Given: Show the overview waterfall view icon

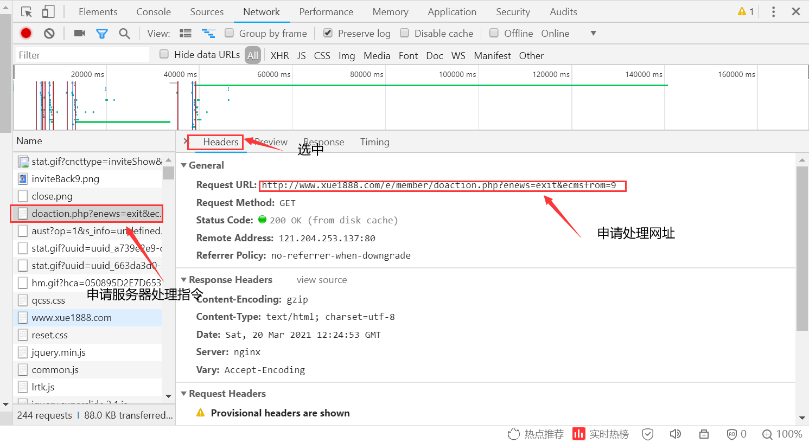Looking at the screenshot, I should point(208,33).
